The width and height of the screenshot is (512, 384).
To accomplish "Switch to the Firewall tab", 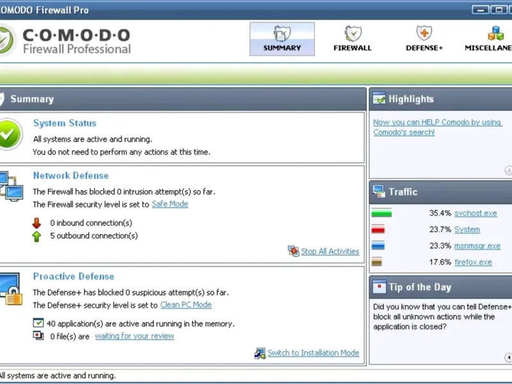I will click(353, 39).
